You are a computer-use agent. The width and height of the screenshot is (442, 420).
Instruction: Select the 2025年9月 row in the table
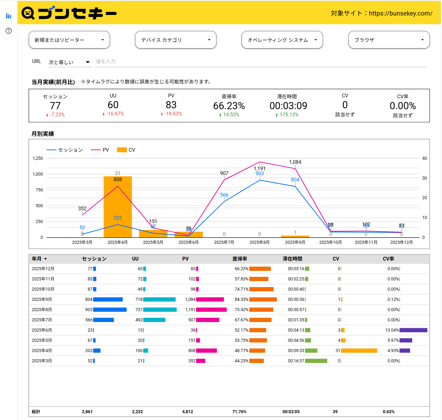click(x=42, y=299)
